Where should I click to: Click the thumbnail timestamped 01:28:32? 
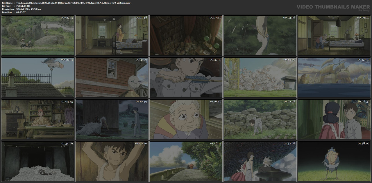(x=334, y=119)
